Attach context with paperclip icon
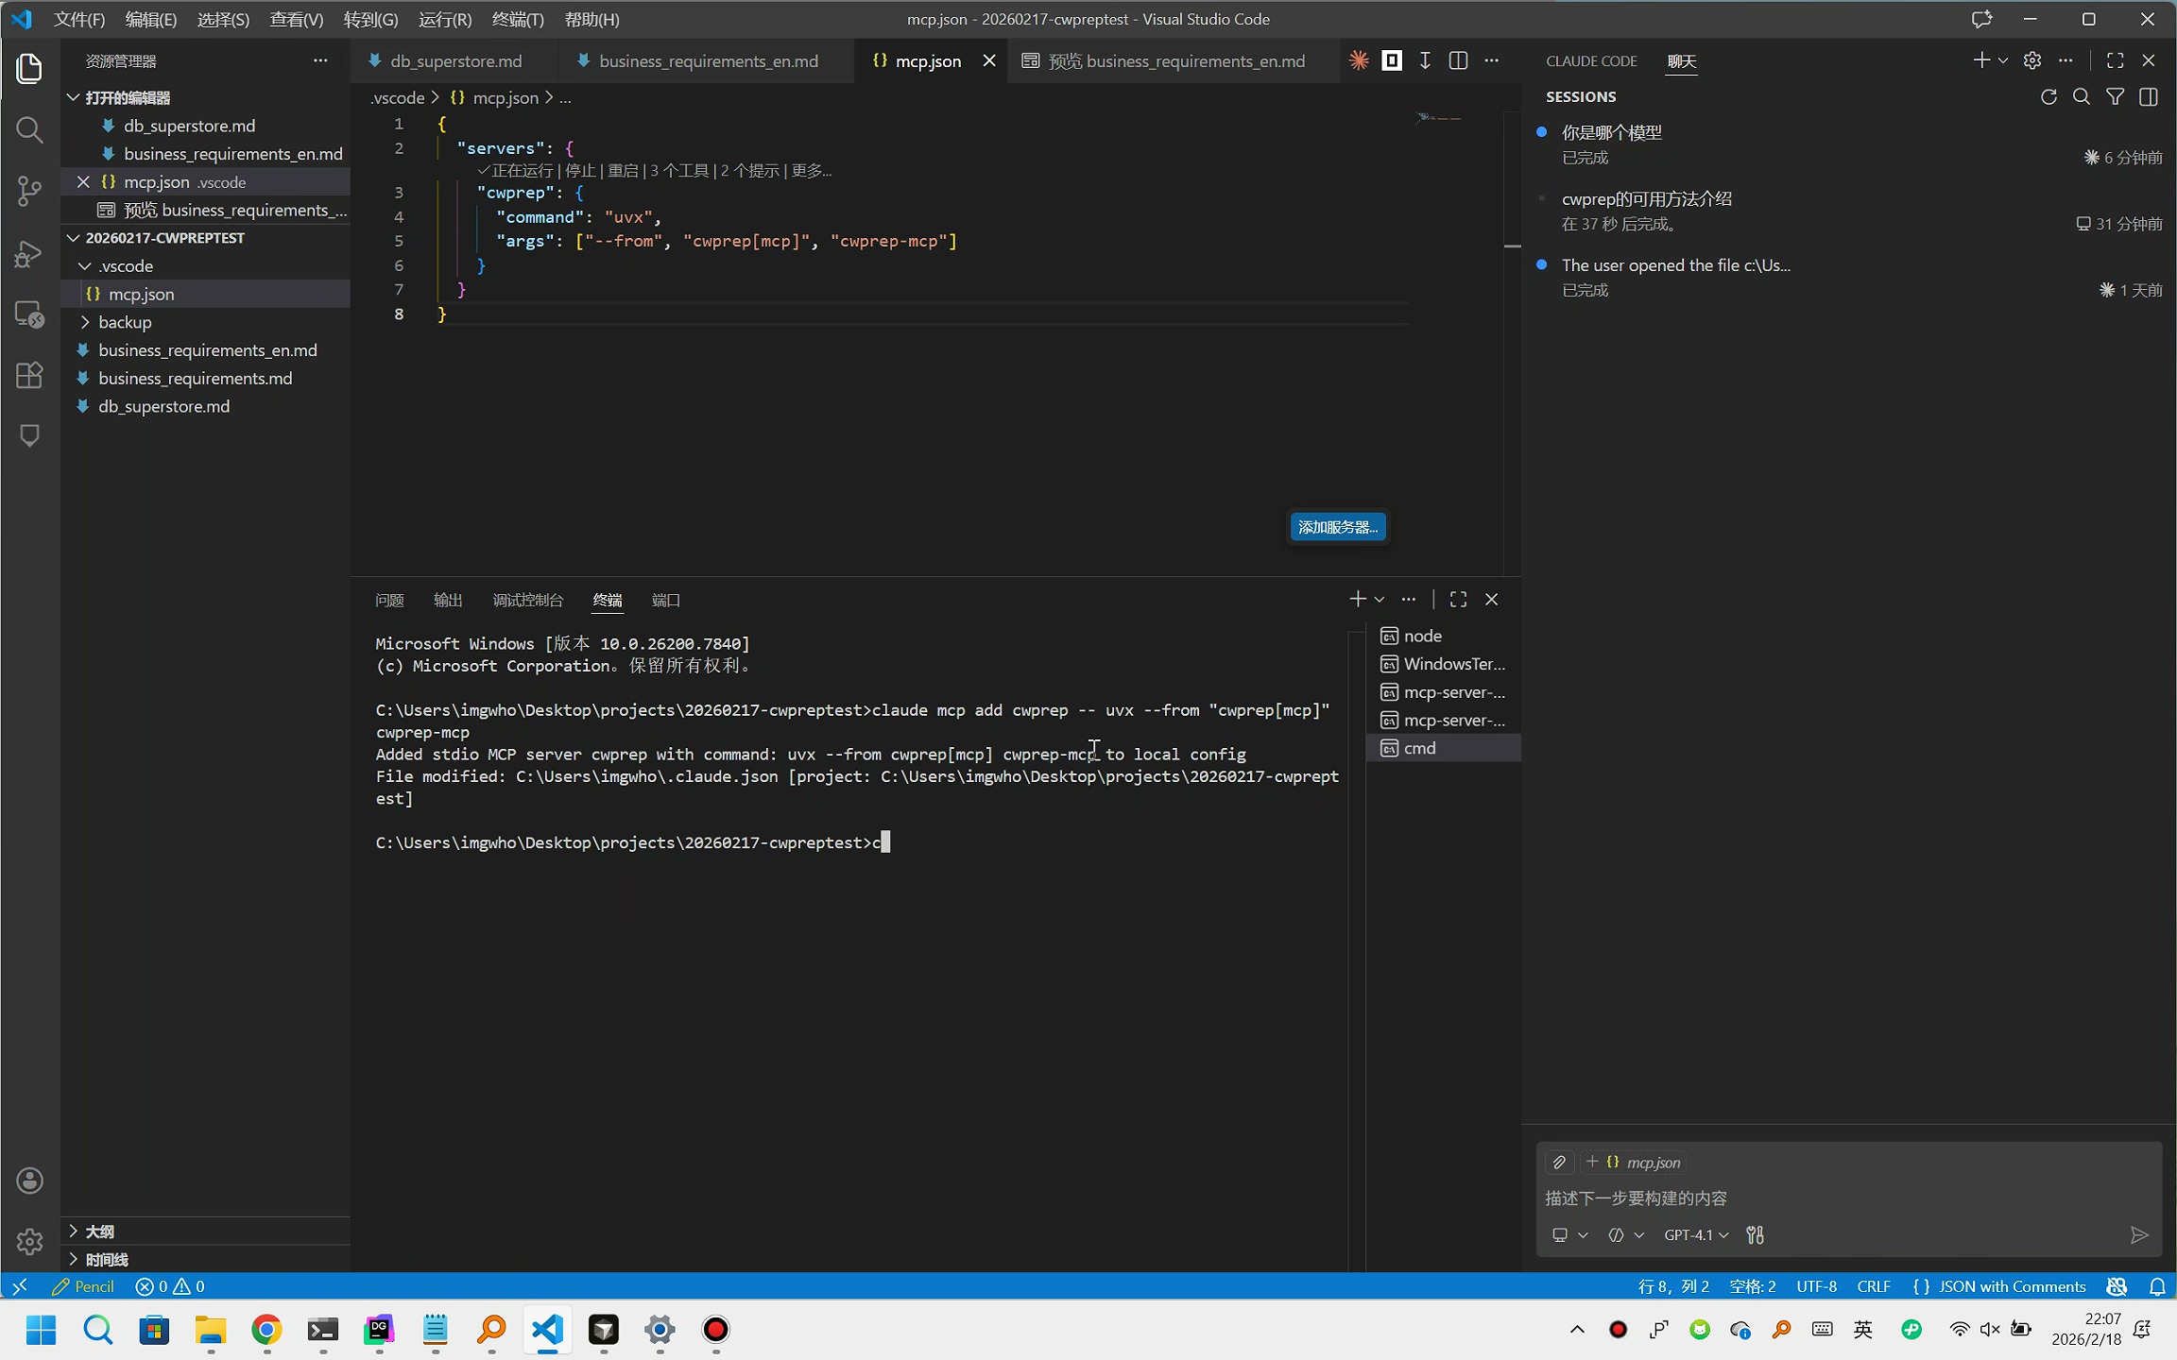The height and width of the screenshot is (1360, 2177). coord(1559,1163)
